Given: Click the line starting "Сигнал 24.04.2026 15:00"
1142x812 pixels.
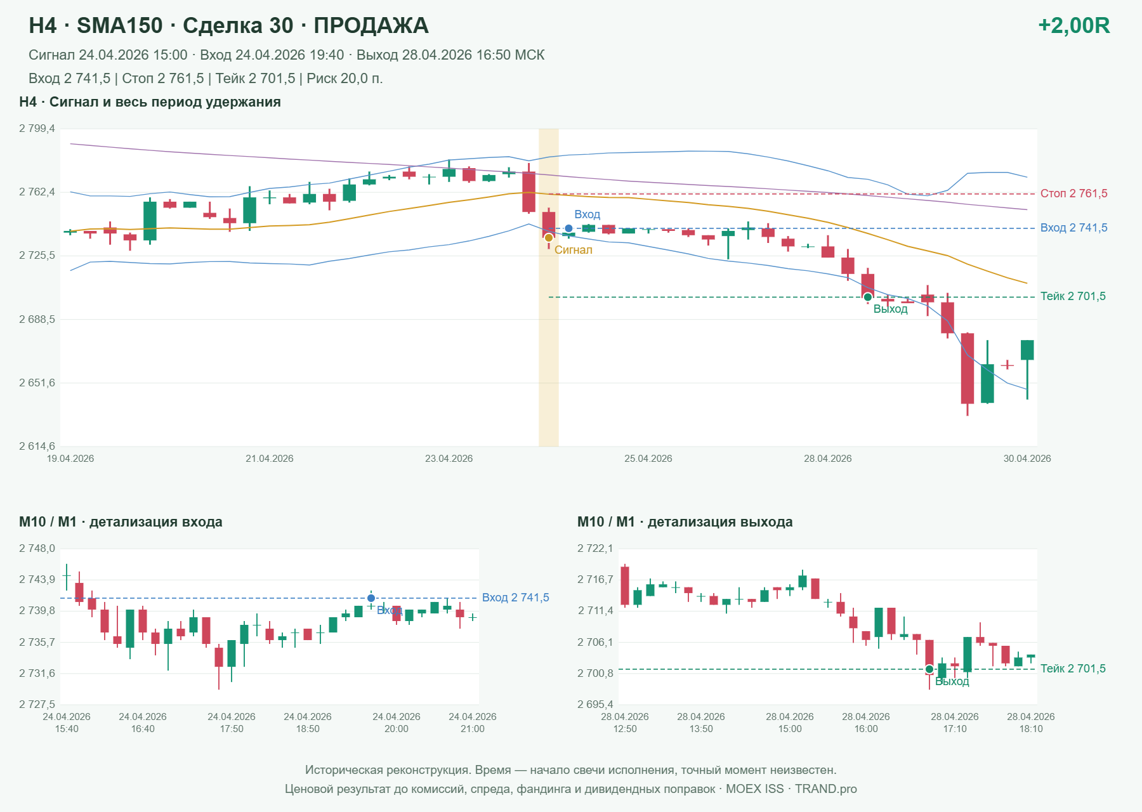Looking at the screenshot, I should 286,55.
